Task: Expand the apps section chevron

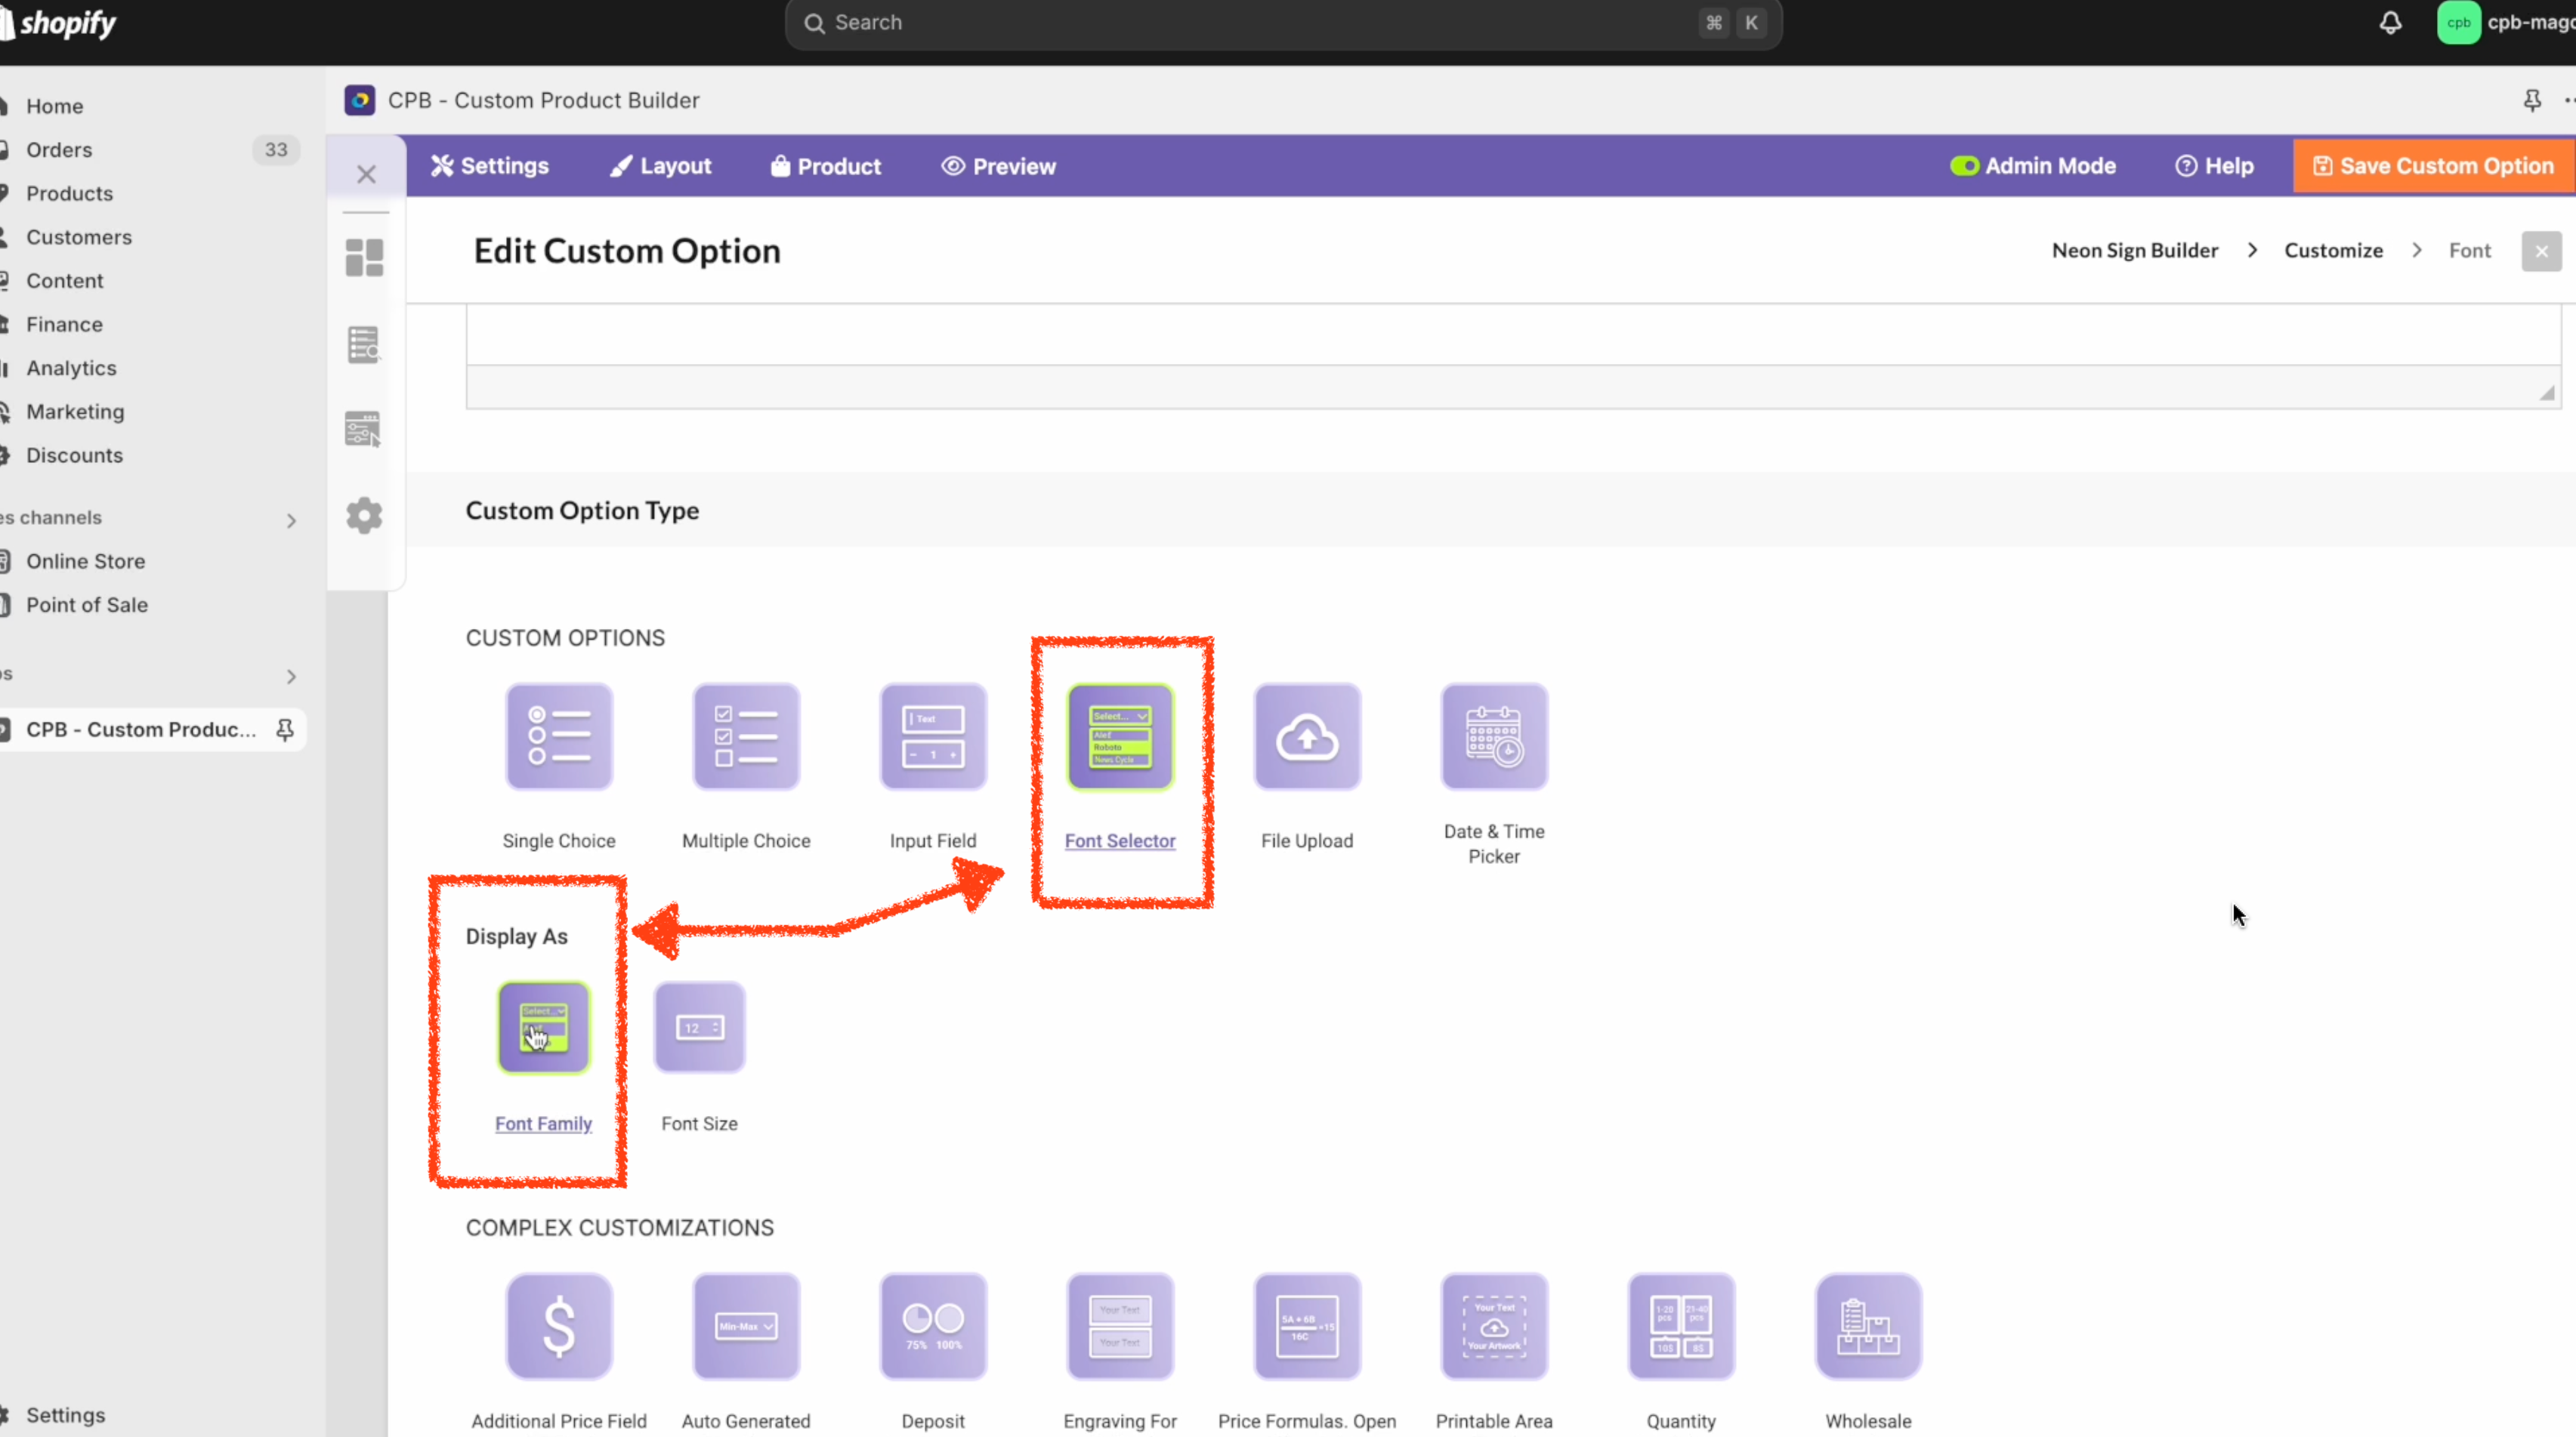Action: 291,677
